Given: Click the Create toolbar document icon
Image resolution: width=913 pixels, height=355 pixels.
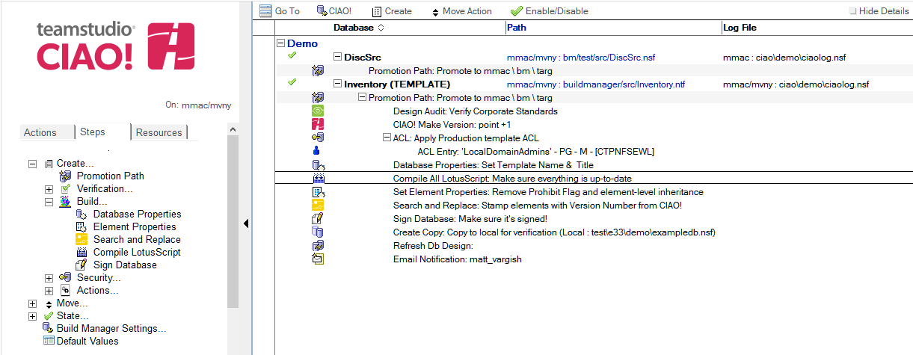Looking at the screenshot, I should (x=377, y=11).
